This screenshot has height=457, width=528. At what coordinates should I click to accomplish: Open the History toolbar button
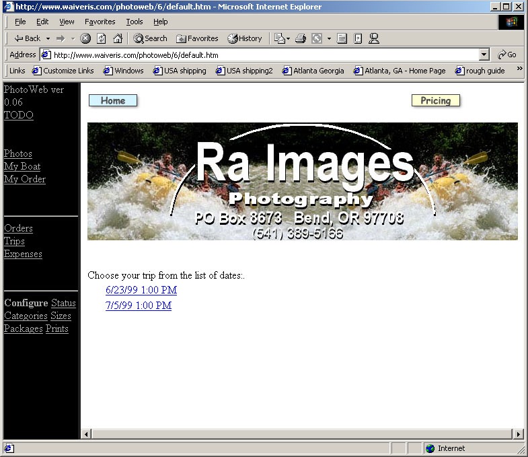pos(244,38)
